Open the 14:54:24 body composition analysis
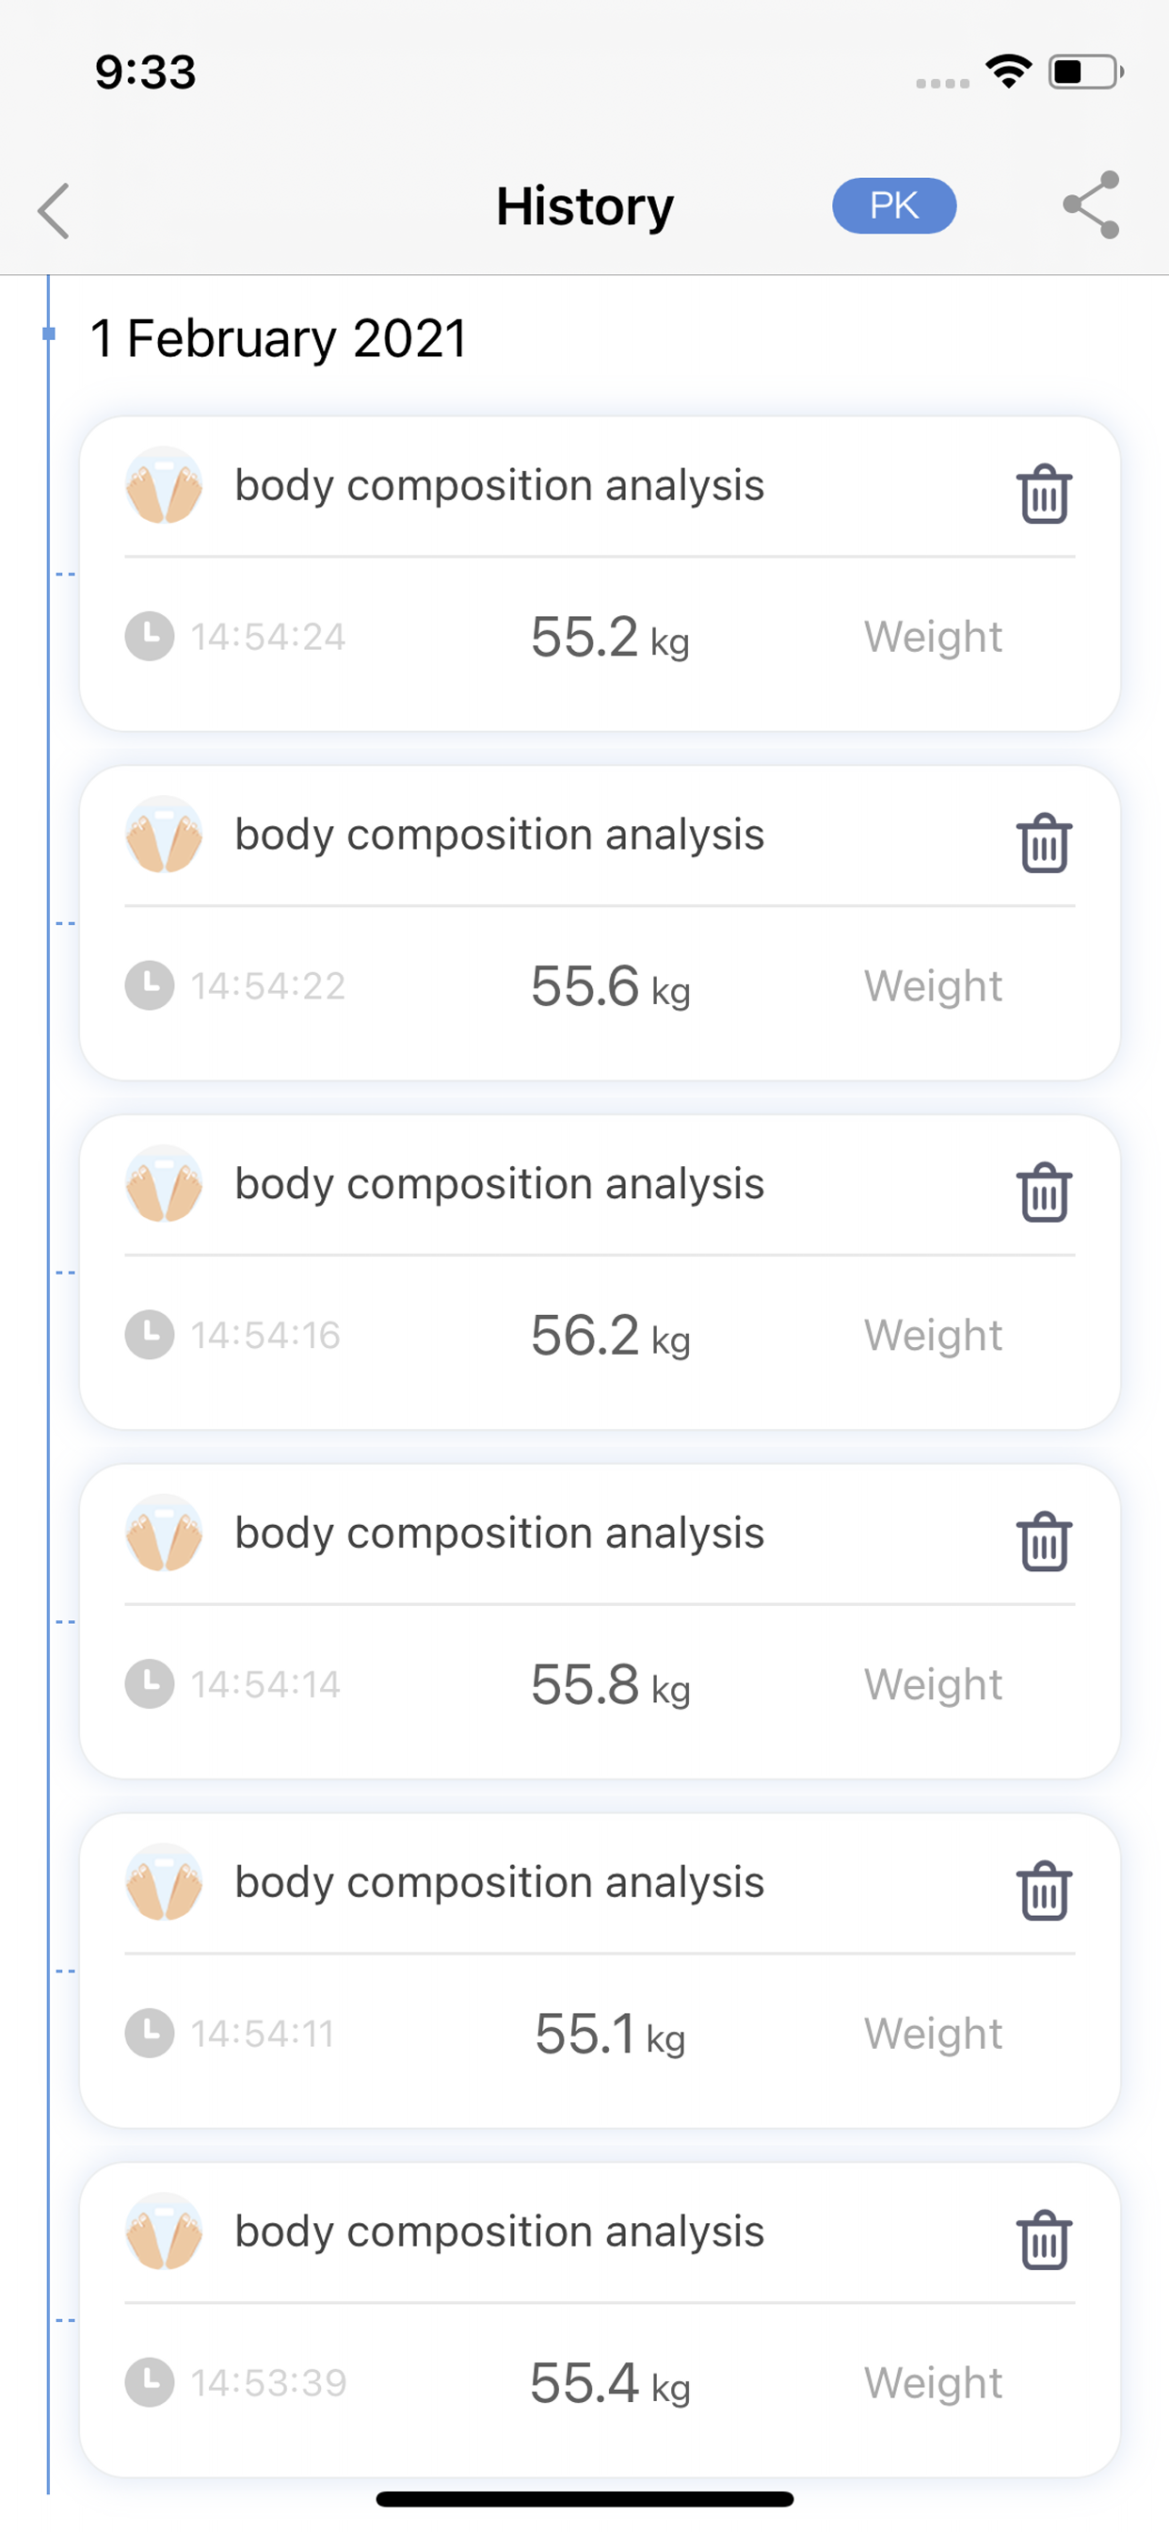Viewport: 1169px width, 2532px height. tap(600, 573)
